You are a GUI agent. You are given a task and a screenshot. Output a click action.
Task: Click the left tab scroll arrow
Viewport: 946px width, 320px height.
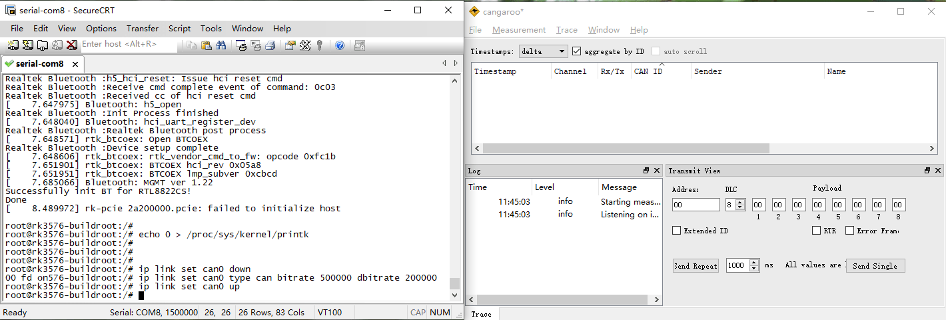[x=444, y=63]
